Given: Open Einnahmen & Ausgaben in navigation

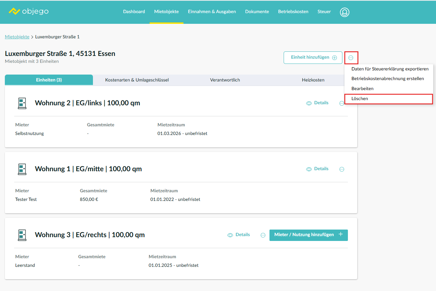Looking at the screenshot, I should point(212,12).
